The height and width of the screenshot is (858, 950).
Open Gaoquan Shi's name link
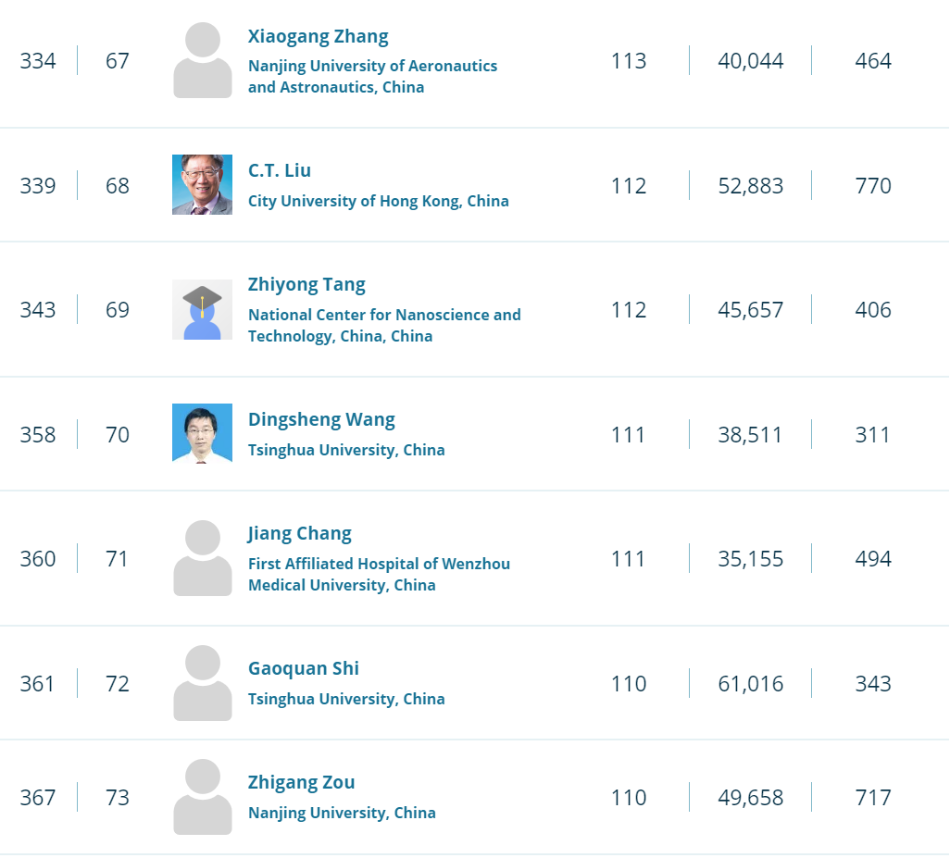tap(303, 668)
